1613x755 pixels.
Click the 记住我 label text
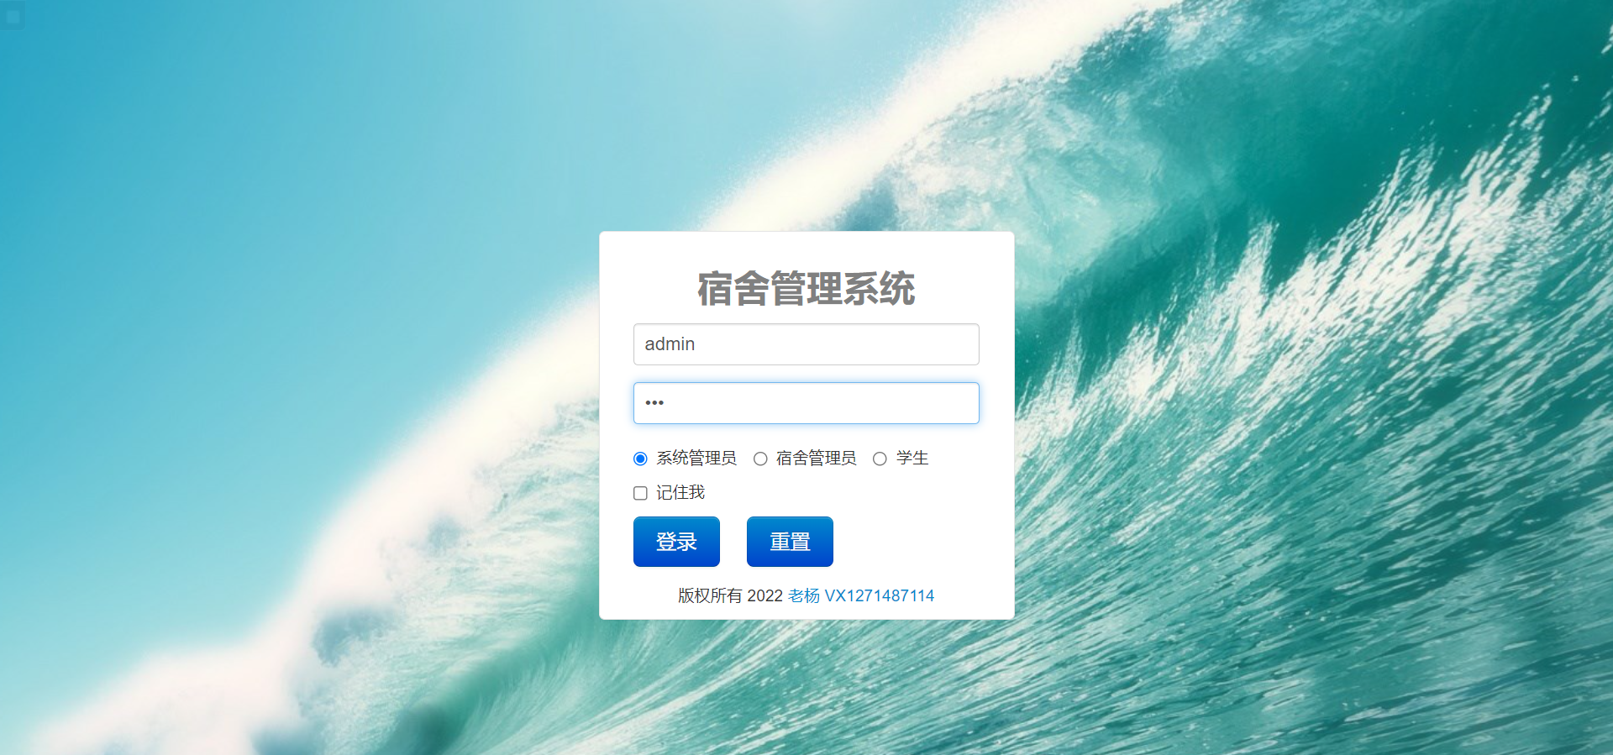[680, 492]
